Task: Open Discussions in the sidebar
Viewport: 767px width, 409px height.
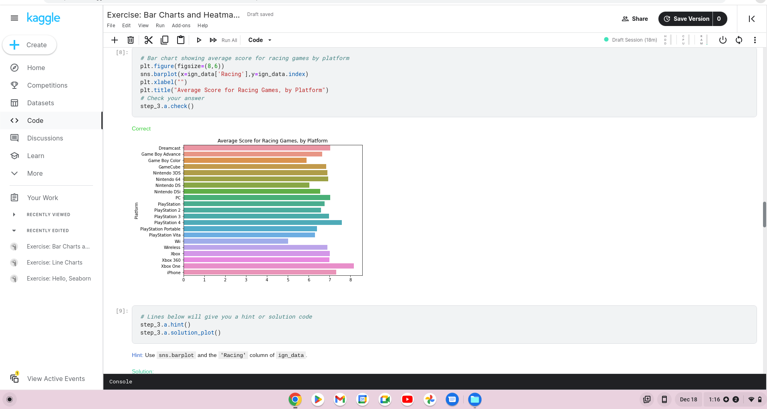Action: [x=51, y=138]
